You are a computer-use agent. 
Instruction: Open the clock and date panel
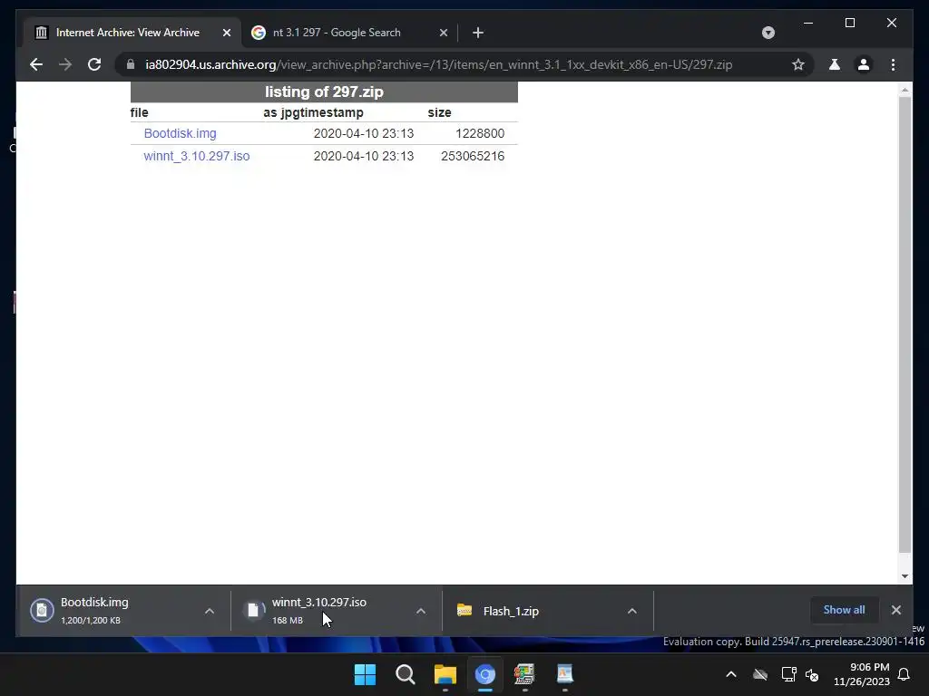click(x=862, y=674)
